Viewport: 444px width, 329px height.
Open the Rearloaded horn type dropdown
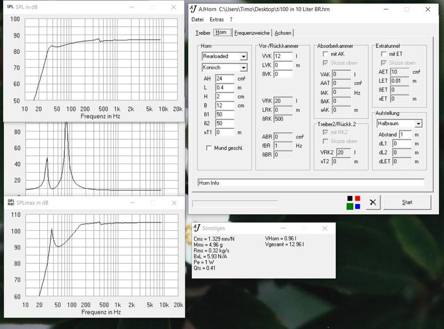(243, 56)
